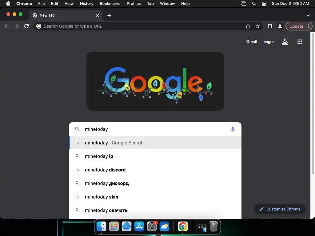Open Stage Manager icon in menu bar

(243, 4)
